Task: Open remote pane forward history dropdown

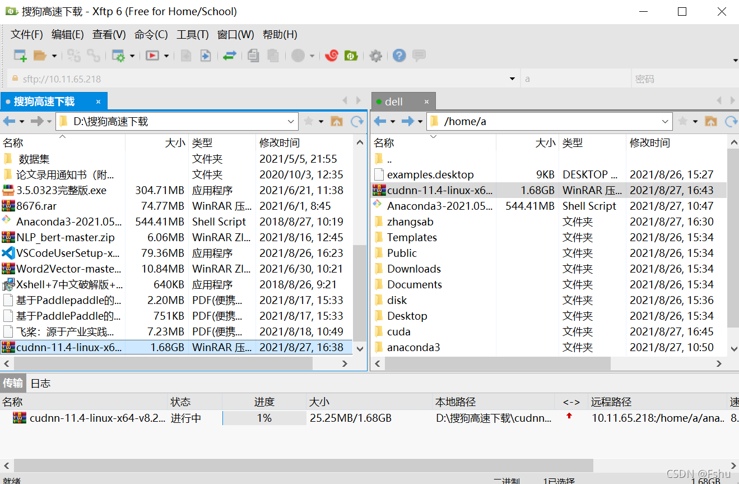Action: point(421,121)
